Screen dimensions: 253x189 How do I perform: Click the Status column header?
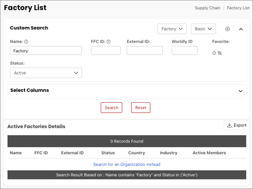(108, 153)
